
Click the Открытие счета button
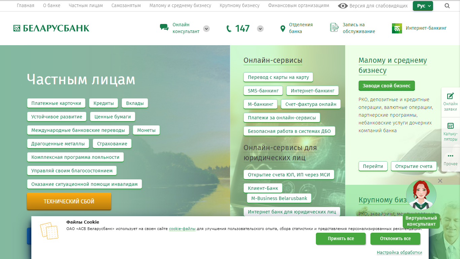point(414,166)
